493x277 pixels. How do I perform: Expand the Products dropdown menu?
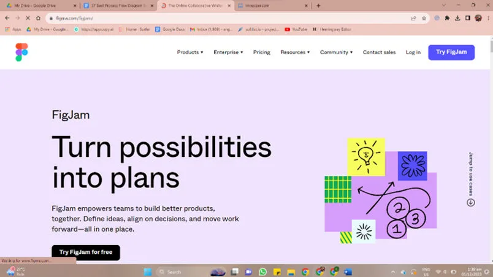[190, 52]
